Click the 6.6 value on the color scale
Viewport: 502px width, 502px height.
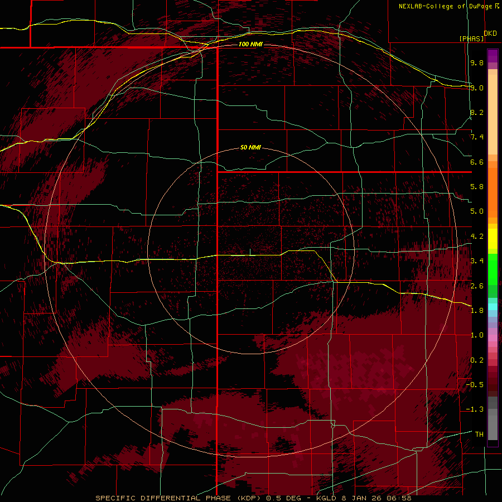pos(477,162)
